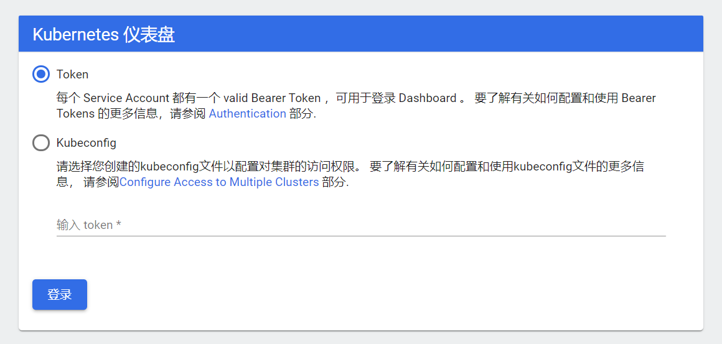The height and width of the screenshot is (344, 722).
Task: Select the Token radio button
Action: pyautogui.click(x=41, y=73)
